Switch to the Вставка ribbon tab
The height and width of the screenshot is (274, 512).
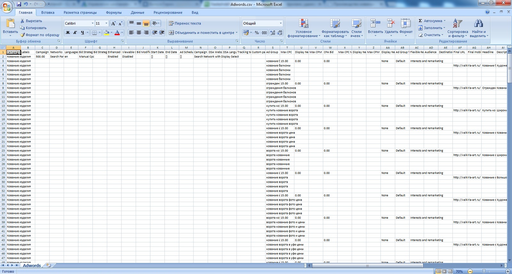48,12
